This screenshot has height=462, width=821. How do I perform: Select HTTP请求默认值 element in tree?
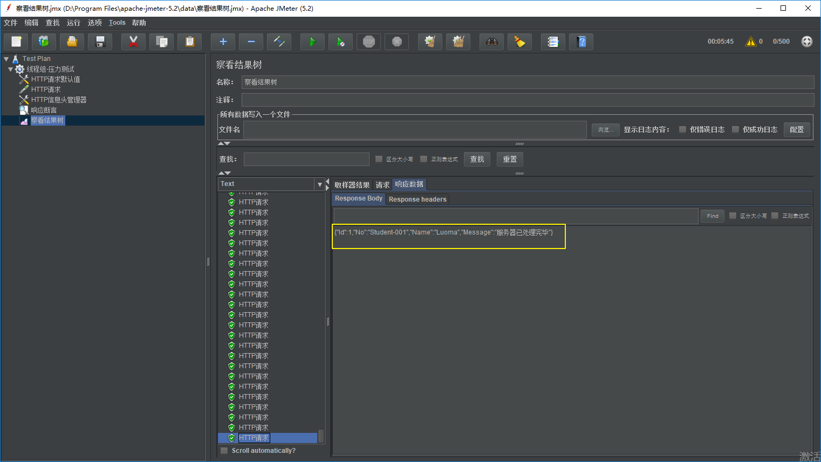point(55,79)
